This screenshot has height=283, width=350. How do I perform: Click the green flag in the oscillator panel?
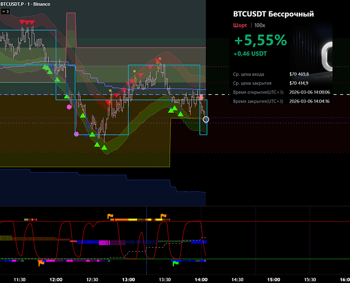click(176, 263)
